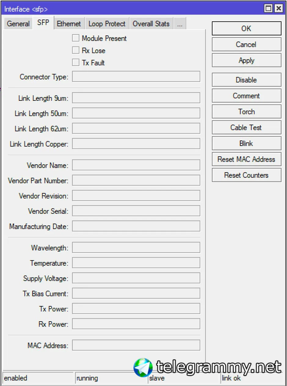287x386 pixels.
Task: Reset MAC Address of the interface
Action: (x=246, y=159)
